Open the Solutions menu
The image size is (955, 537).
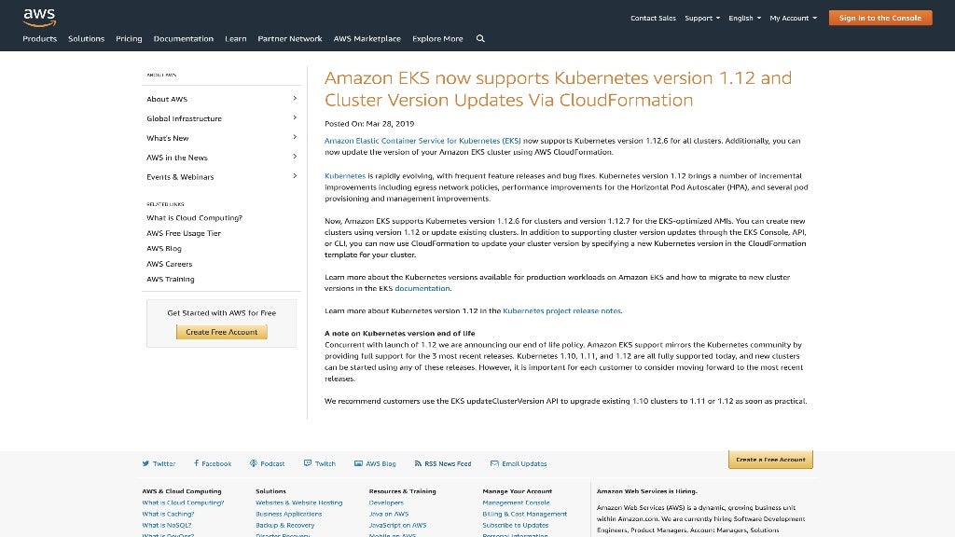coord(87,38)
